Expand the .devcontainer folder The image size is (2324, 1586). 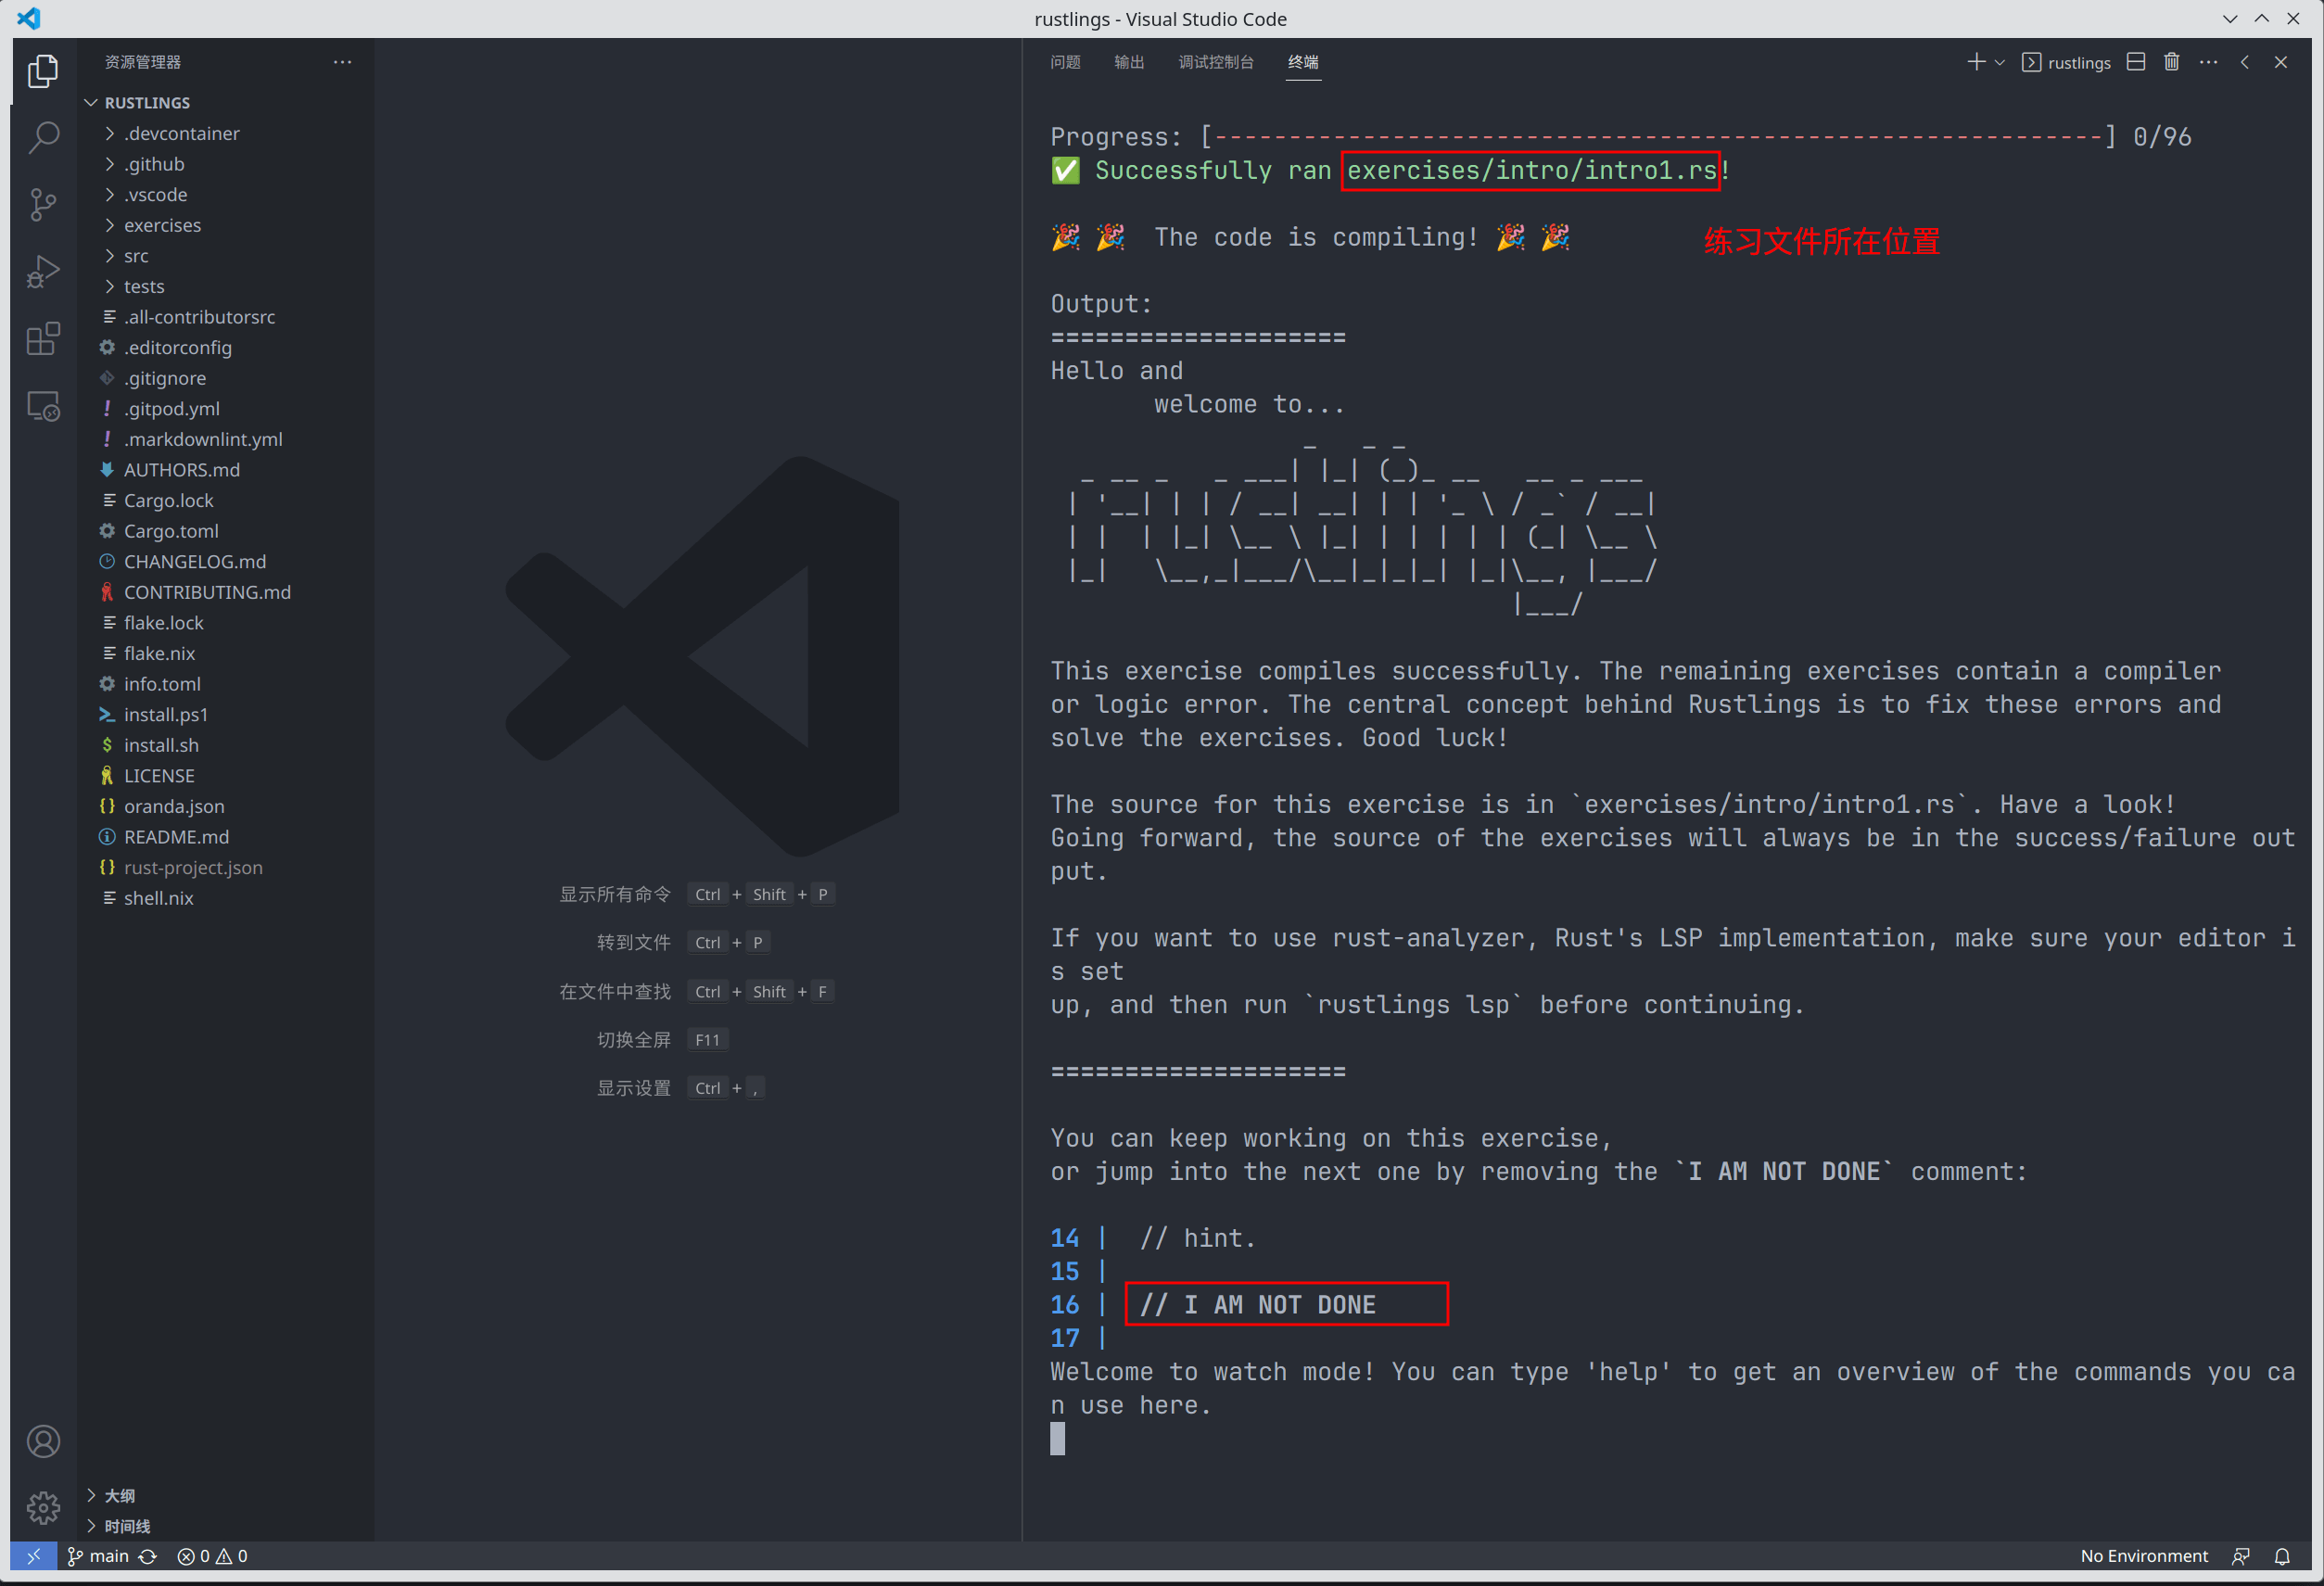[x=226, y=133]
